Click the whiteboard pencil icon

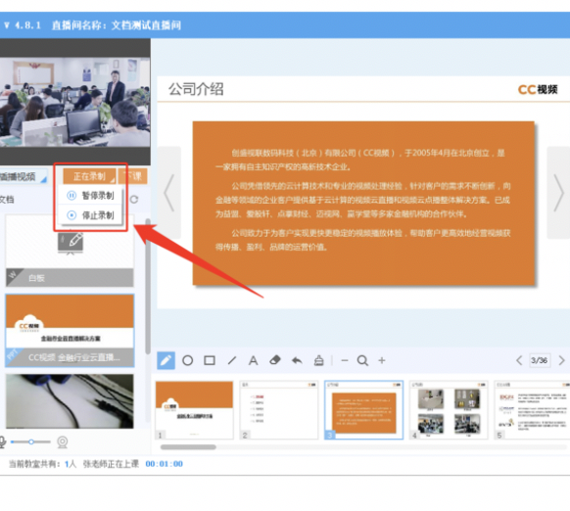(71, 243)
